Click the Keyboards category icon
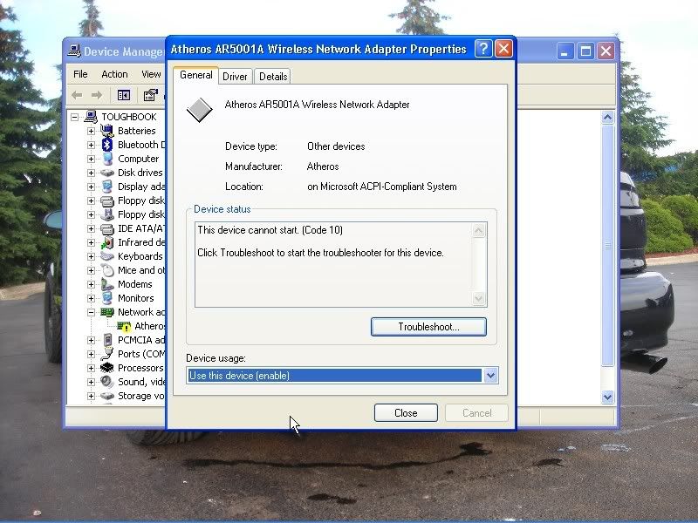The width and height of the screenshot is (698, 523). (106, 256)
